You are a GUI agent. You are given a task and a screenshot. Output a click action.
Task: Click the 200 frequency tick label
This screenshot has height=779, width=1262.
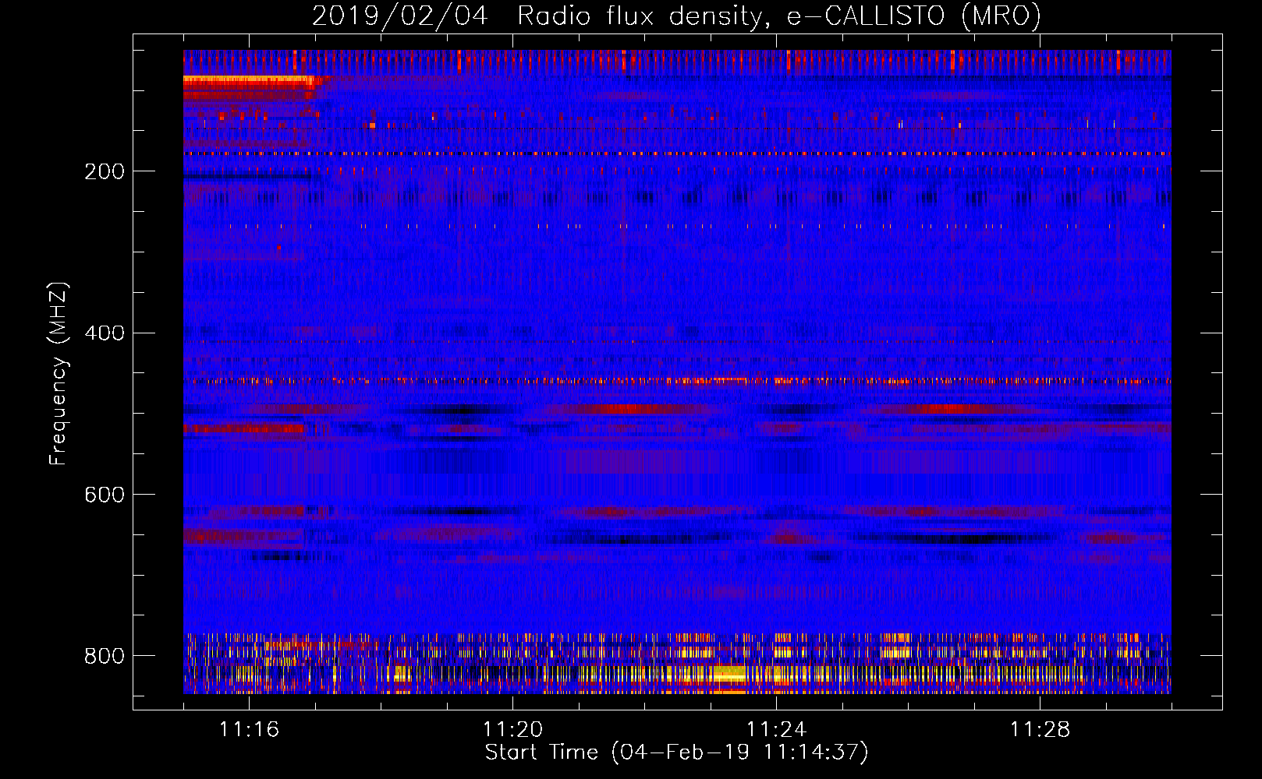[105, 171]
